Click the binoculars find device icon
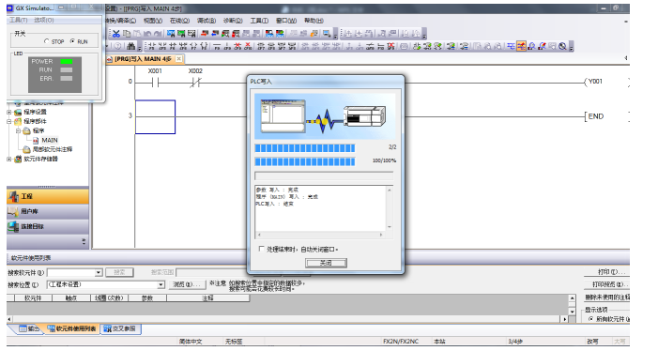This screenshot has width=658, height=351. [x=131, y=46]
